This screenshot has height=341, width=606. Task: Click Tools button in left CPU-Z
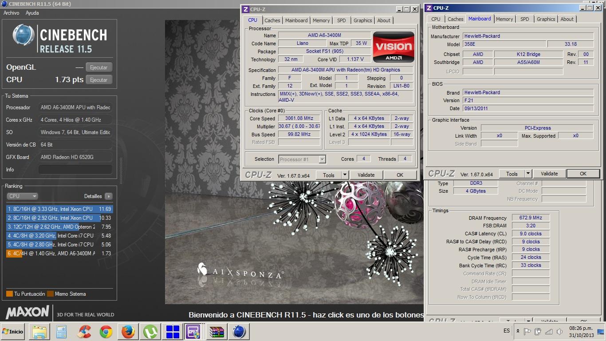coord(329,175)
